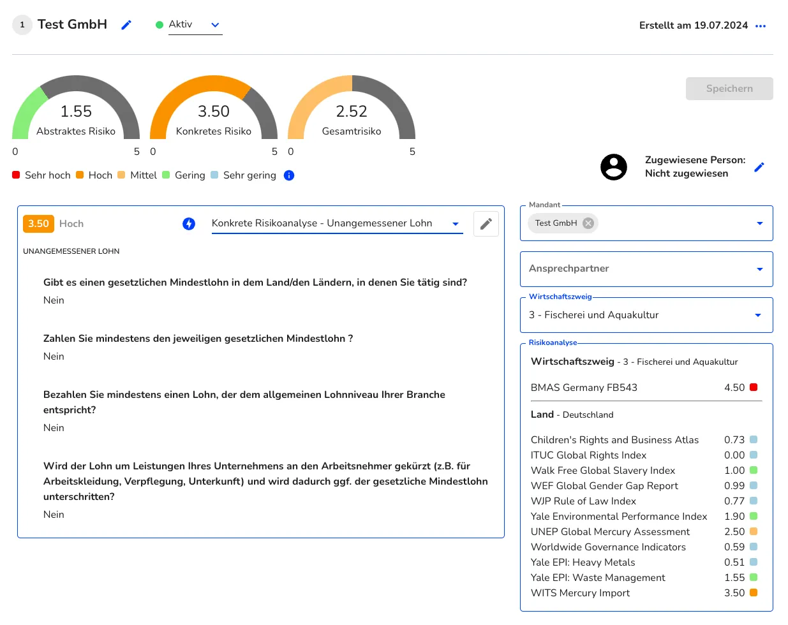Screen dimensions: 788x625
Task: Click the Speichern button
Action: [729, 89]
